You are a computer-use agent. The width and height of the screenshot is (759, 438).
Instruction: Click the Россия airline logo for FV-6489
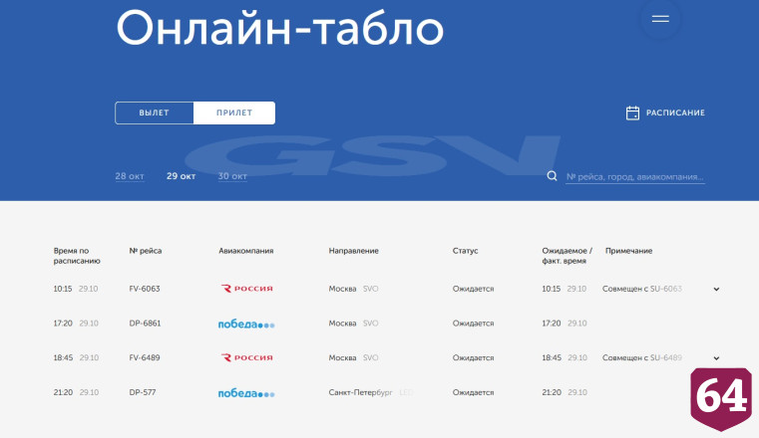pos(247,357)
